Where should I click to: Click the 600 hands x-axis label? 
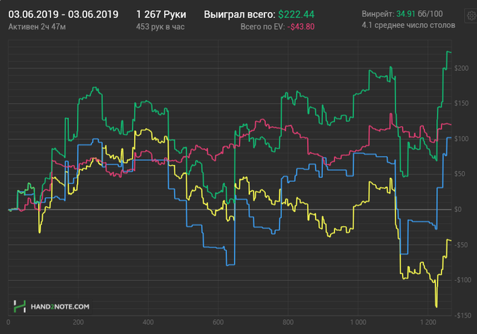tap(218, 322)
